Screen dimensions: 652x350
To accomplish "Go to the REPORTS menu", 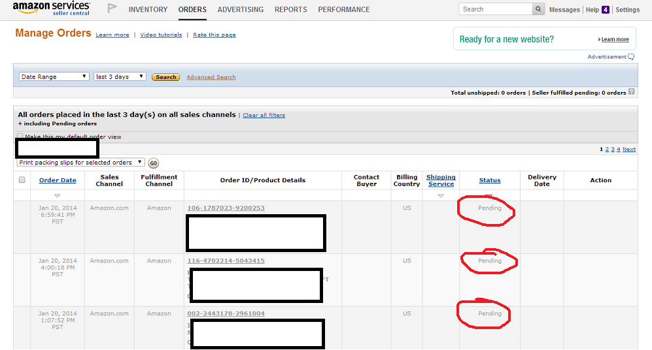I will pos(291,10).
